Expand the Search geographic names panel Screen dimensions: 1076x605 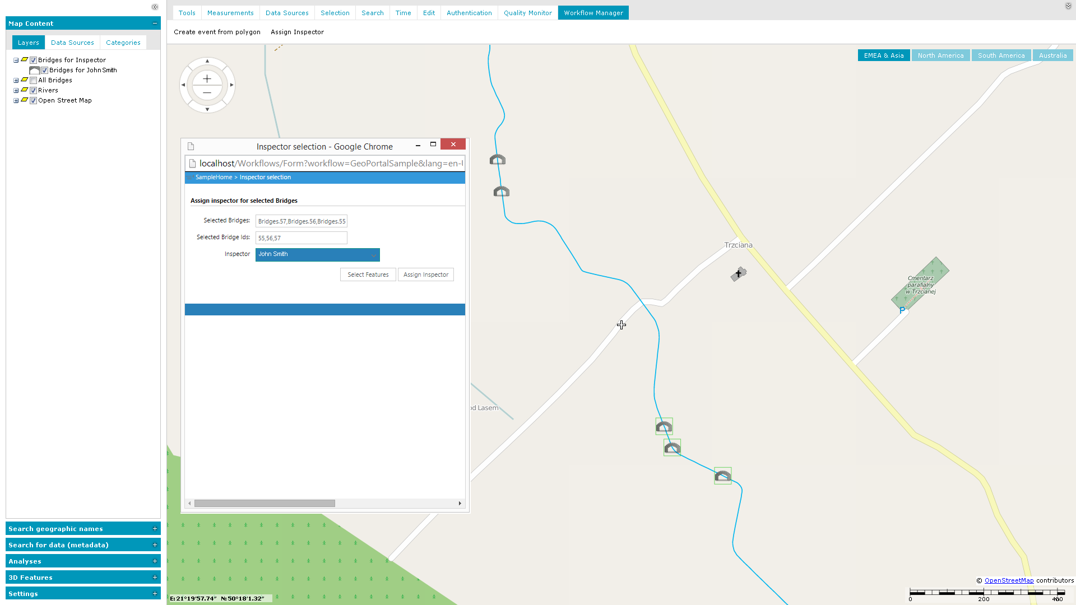tap(155, 529)
